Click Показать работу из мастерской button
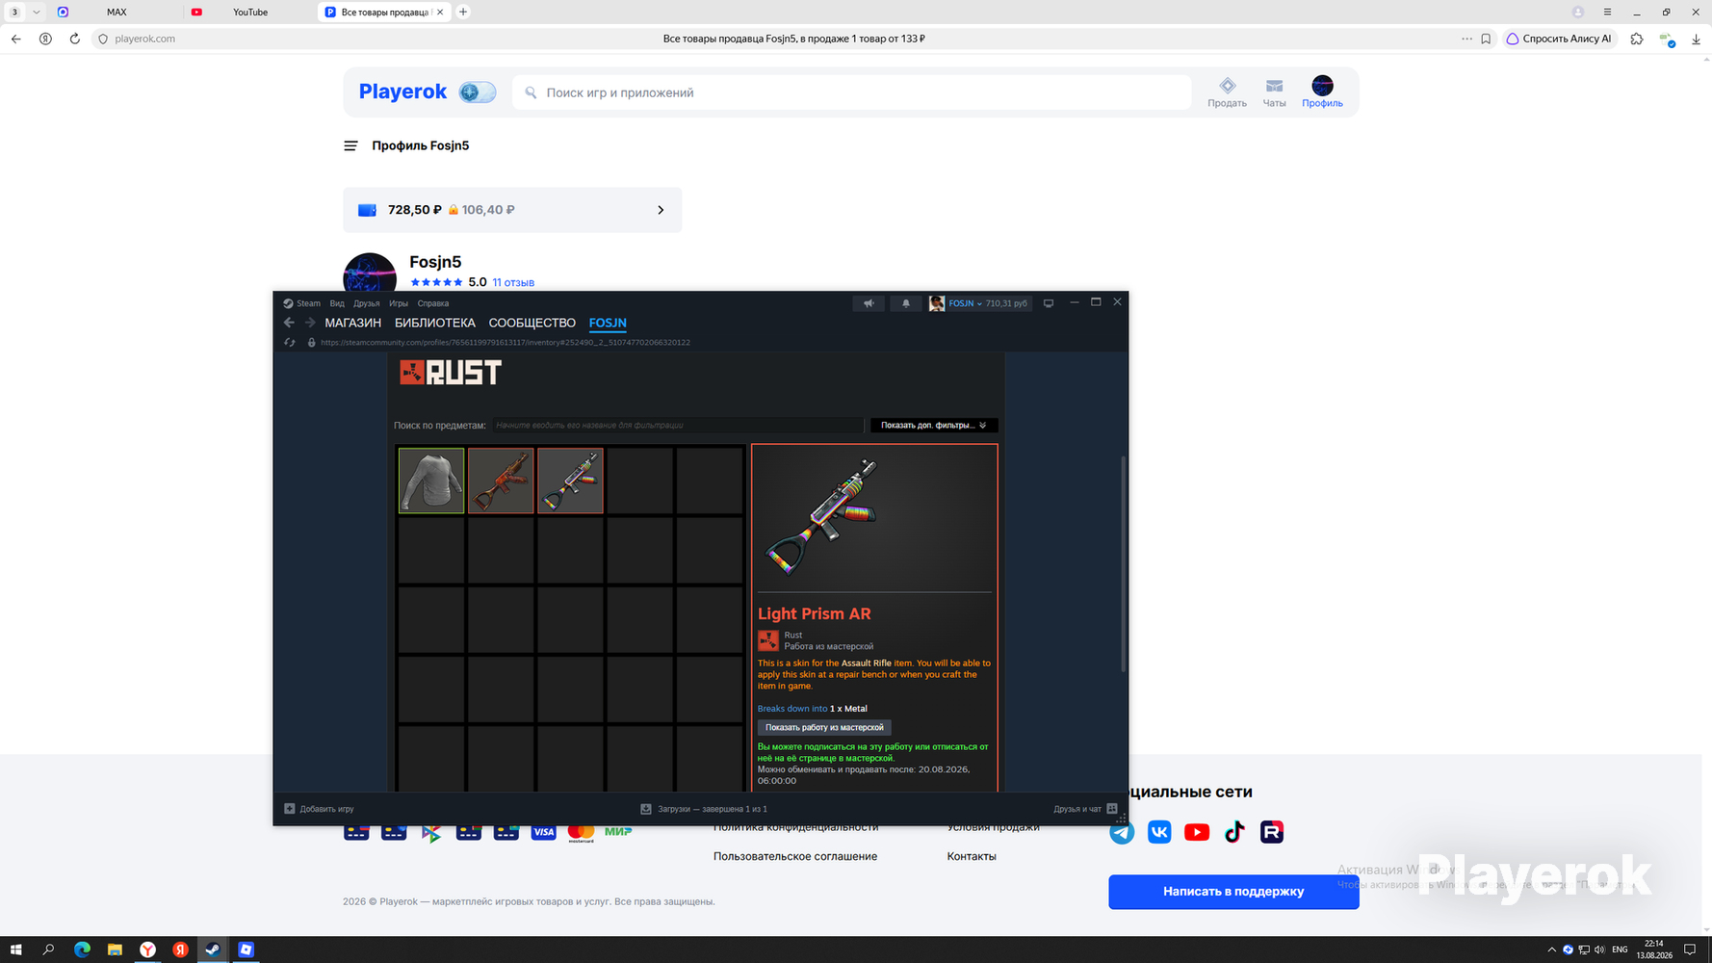Image resolution: width=1712 pixels, height=963 pixels. tap(824, 727)
